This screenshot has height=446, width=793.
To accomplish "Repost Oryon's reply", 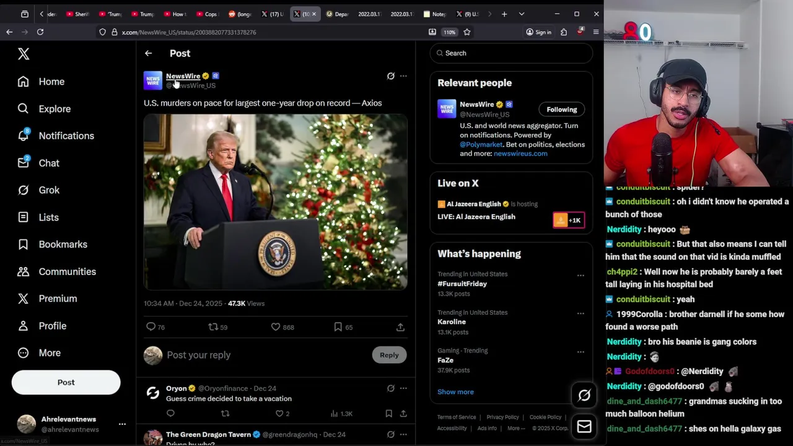I will [225, 413].
